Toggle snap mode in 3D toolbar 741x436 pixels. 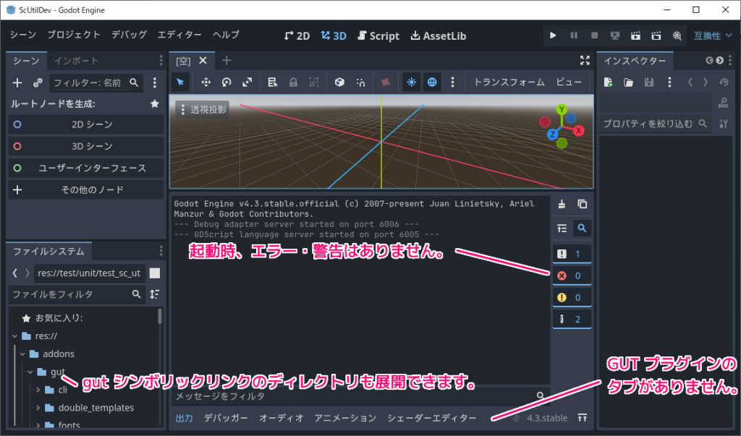pyautogui.click(x=360, y=82)
